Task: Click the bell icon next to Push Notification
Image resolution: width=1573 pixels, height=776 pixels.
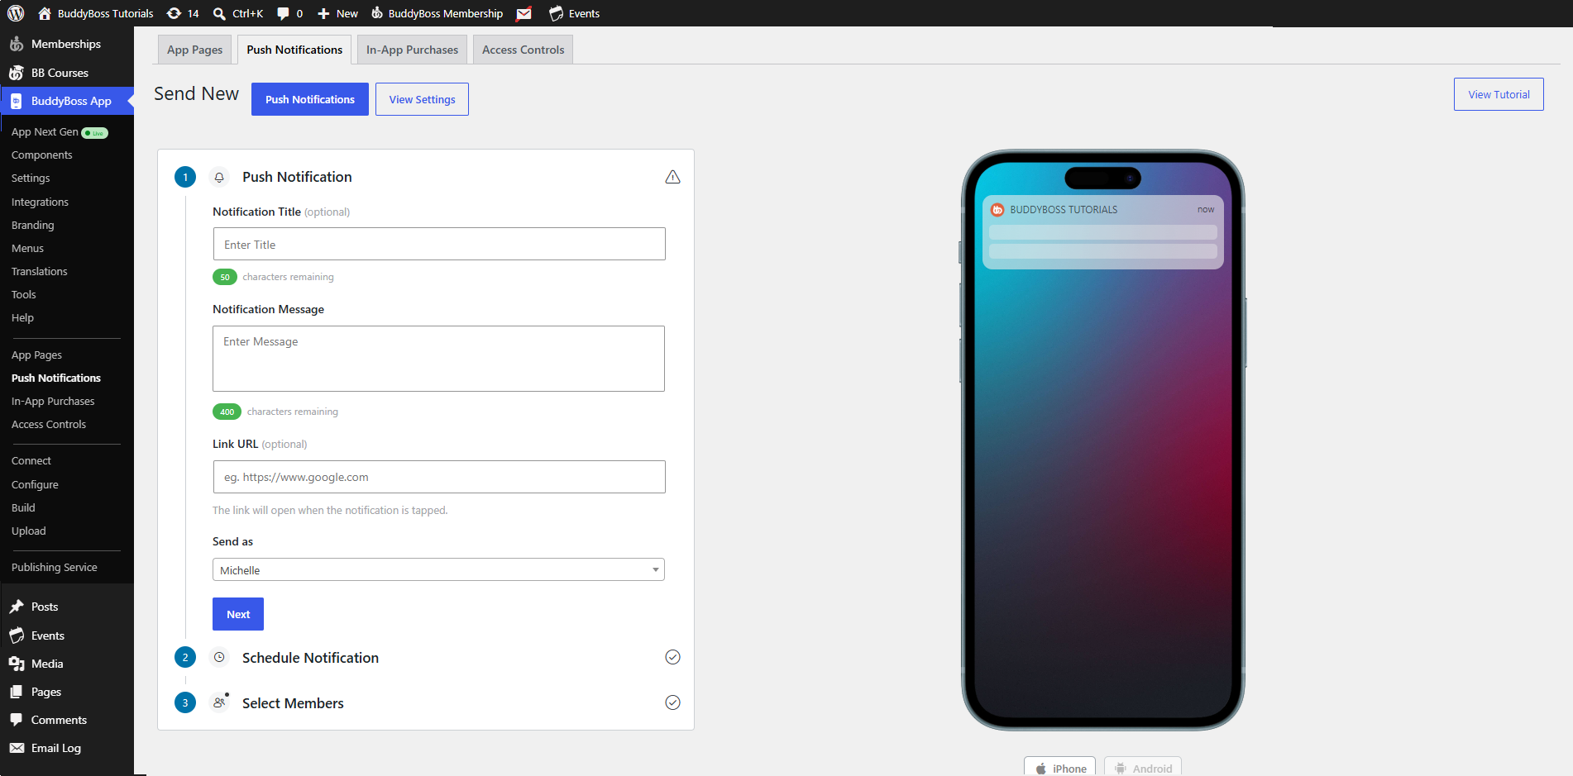Action: point(219,177)
